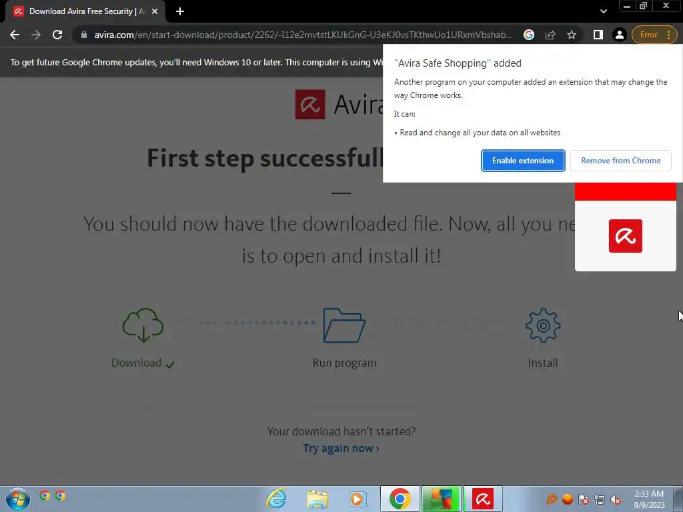This screenshot has width=683, height=512.
Task: Expand the tab search dropdown arrow
Action: tap(603, 11)
